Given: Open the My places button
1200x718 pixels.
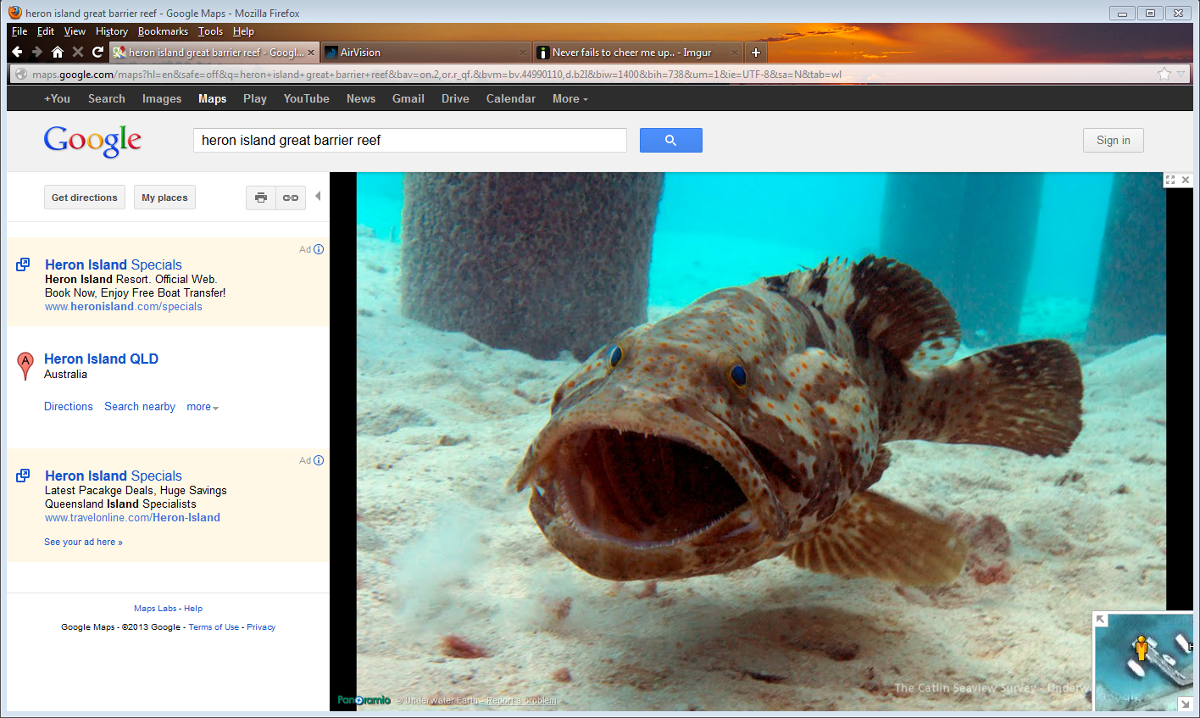Looking at the screenshot, I should pyautogui.click(x=164, y=198).
